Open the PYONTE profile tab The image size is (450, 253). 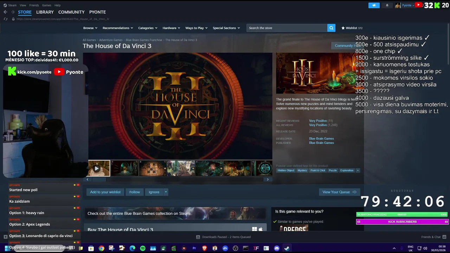97,12
